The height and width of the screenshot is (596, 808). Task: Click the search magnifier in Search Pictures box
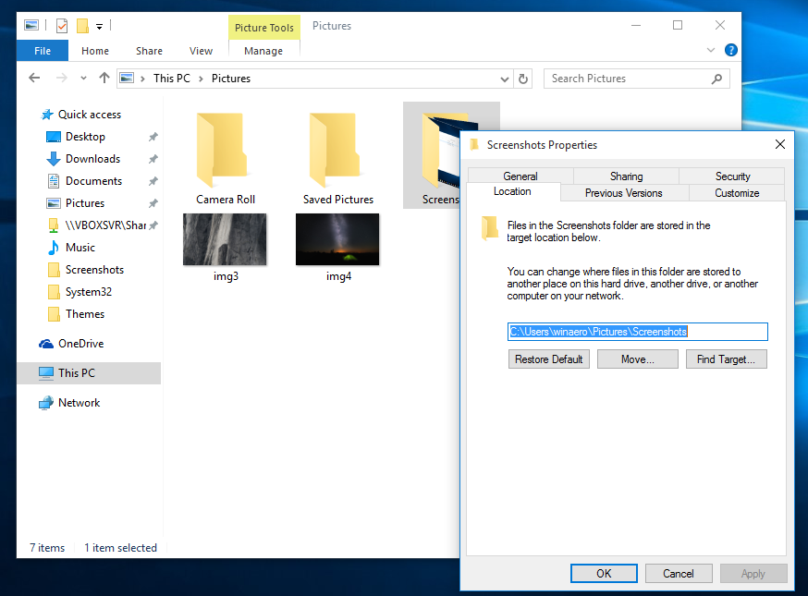coord(716,79)
